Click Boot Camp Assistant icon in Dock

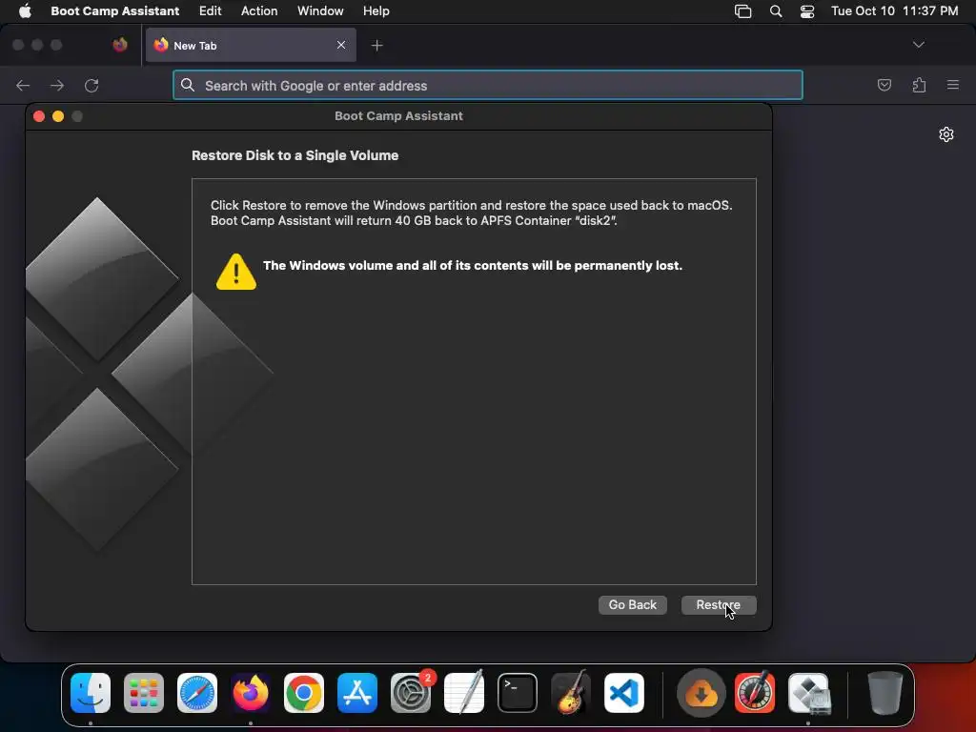tap(808, 693)
